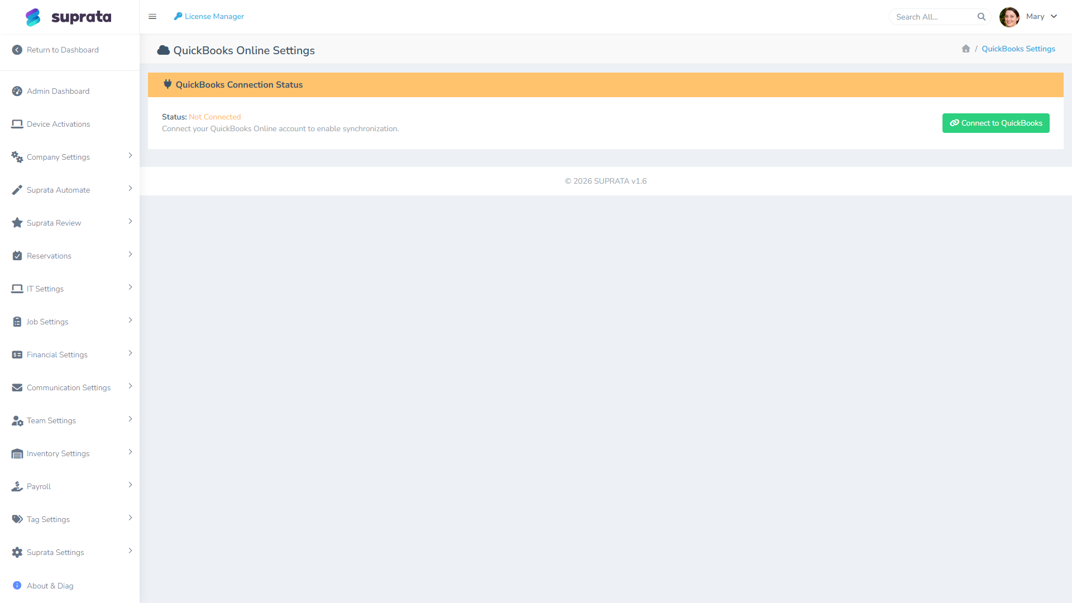This screenshot has width=1072, height=603.
Task: Expand the Inventory Settings chevron
Action: pos(130,452)
